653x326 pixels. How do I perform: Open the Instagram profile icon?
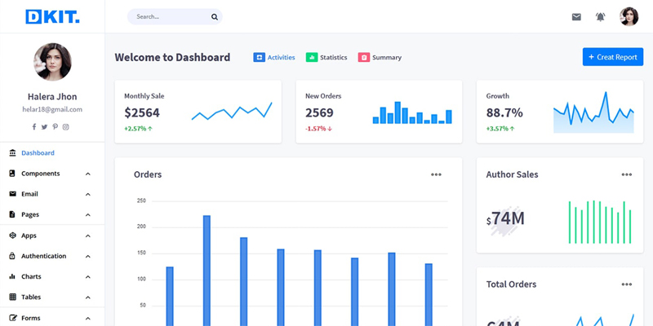(x=66, y=127)
